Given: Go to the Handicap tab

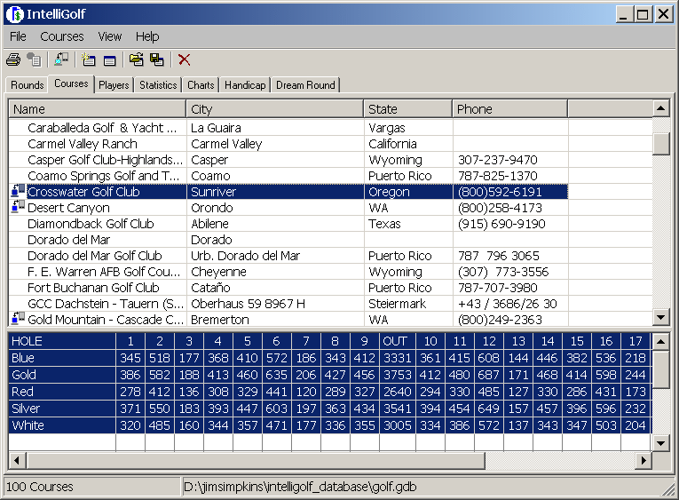Looking at the screenshot, I should click(245, 85).
